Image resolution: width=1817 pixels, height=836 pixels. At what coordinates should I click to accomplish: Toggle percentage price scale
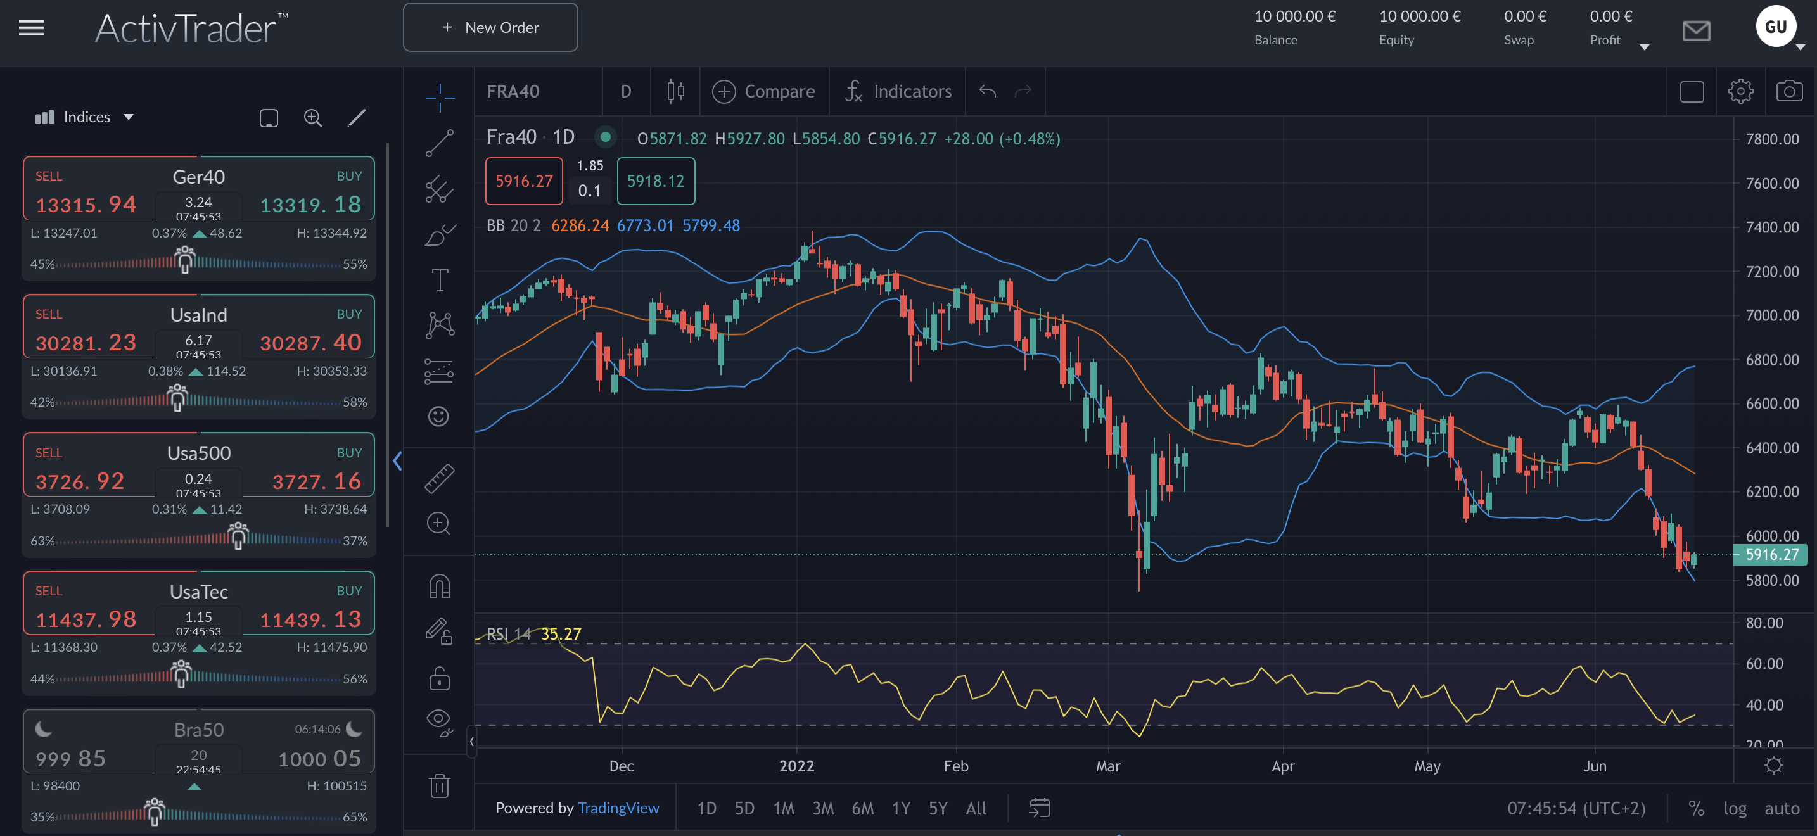1697,807
